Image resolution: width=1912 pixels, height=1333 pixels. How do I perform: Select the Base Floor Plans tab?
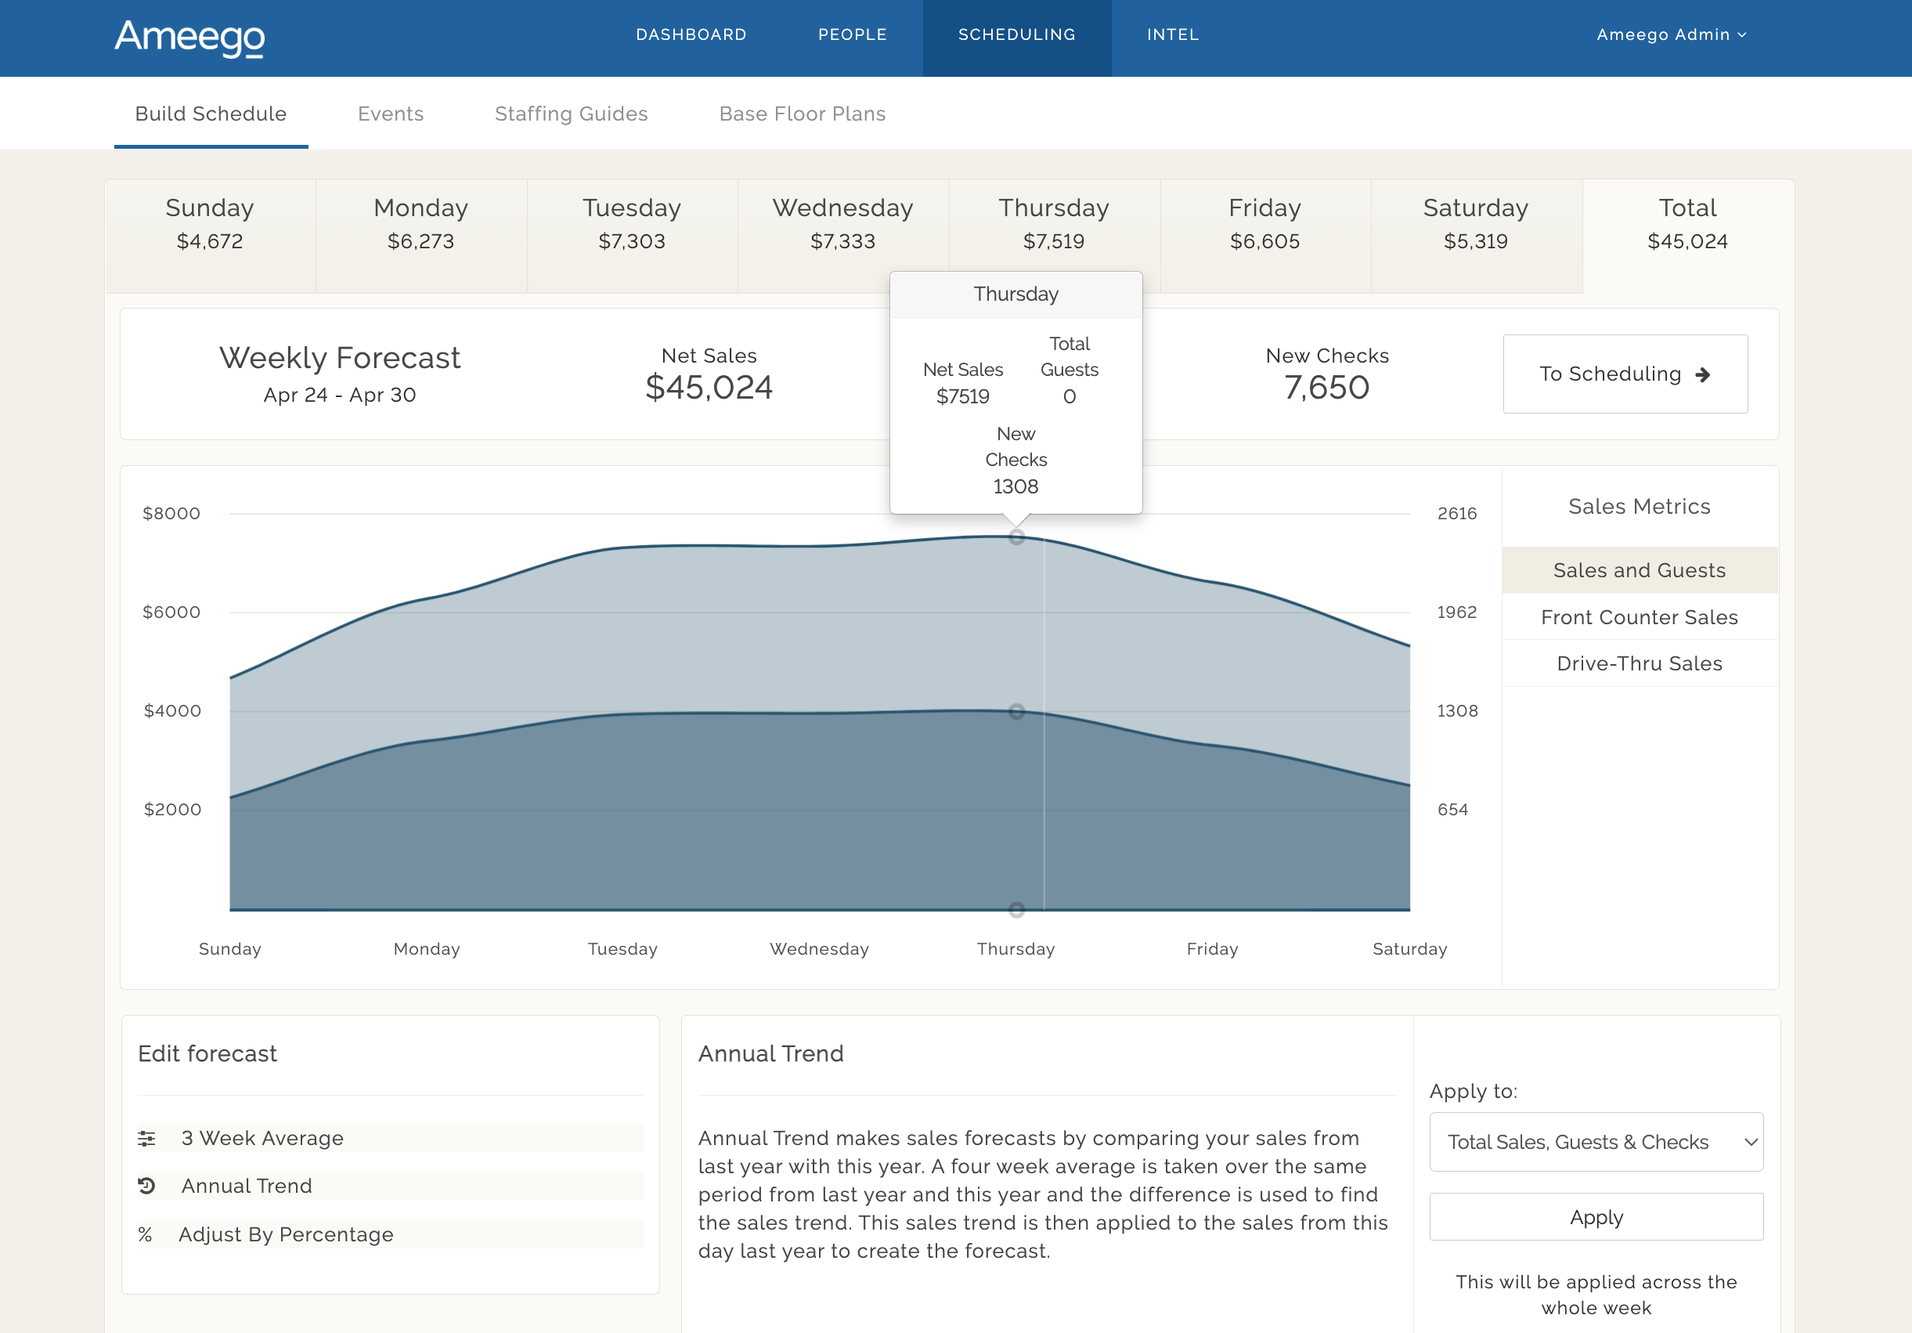pos(801,114)
